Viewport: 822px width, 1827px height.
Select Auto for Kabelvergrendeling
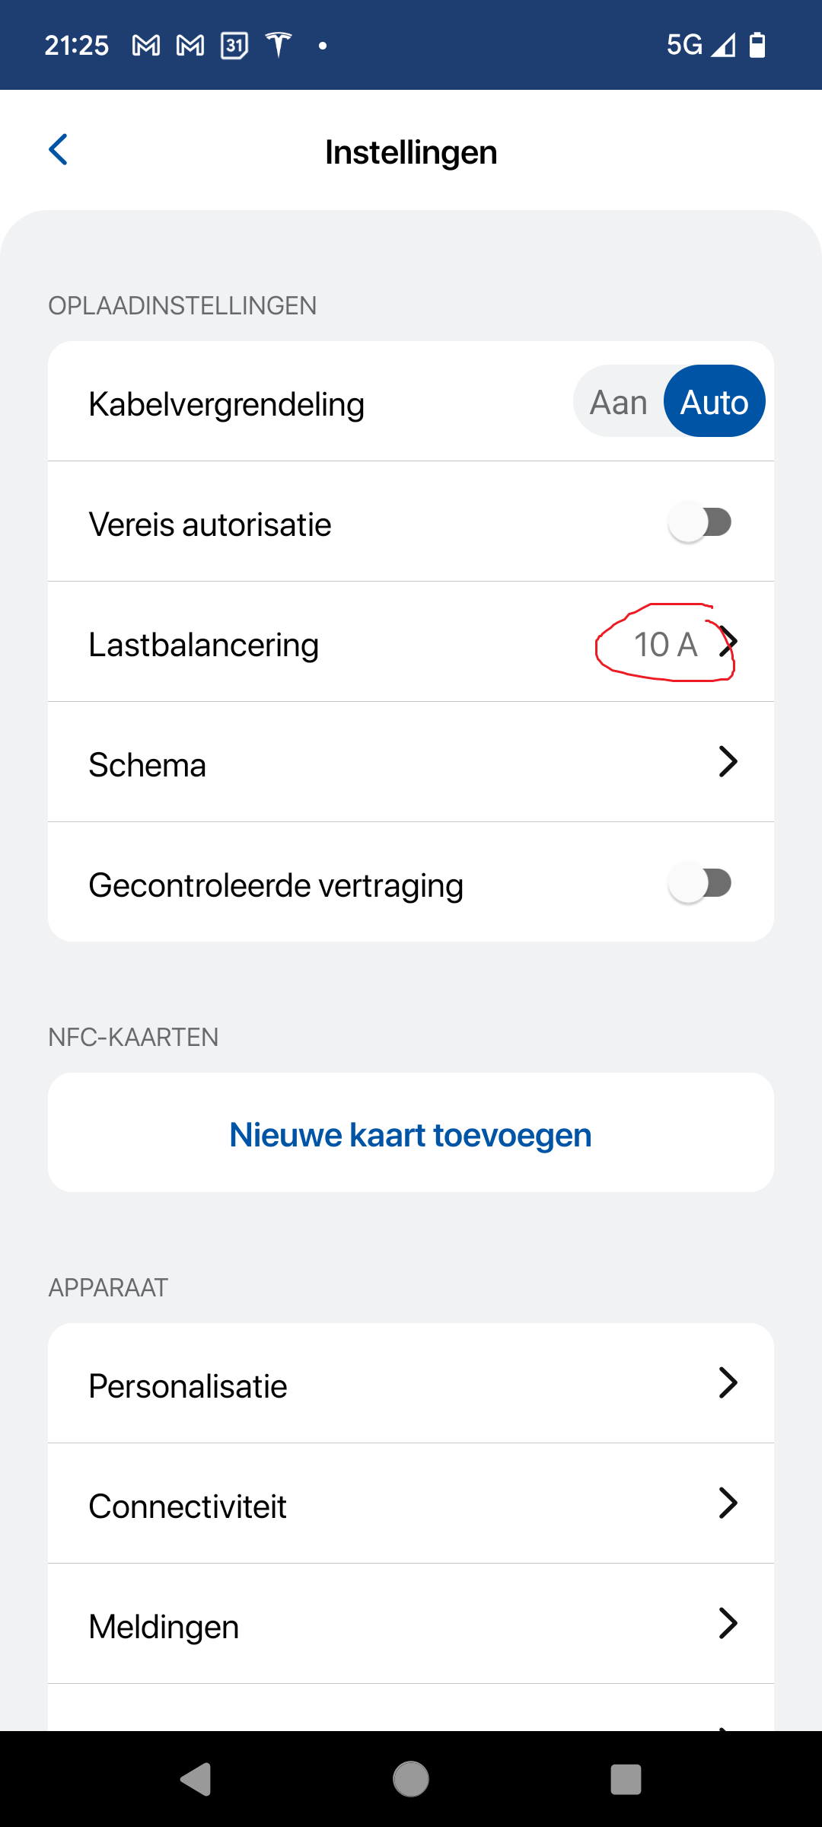(714, 402)
